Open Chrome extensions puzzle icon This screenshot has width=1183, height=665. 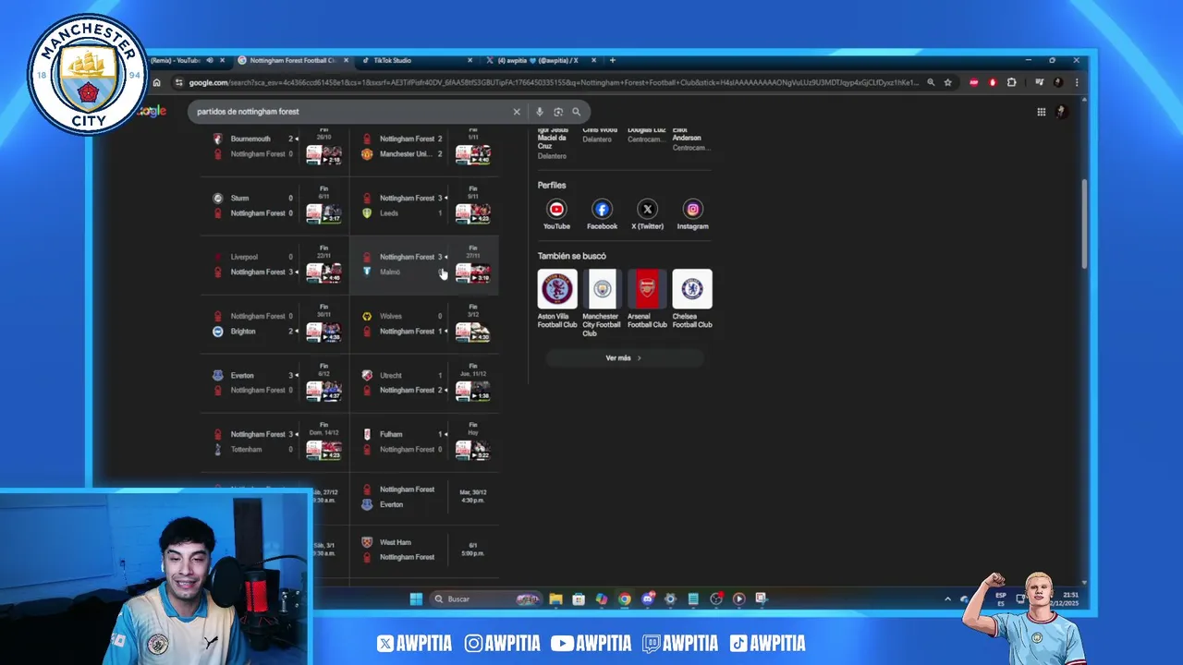1011,82
